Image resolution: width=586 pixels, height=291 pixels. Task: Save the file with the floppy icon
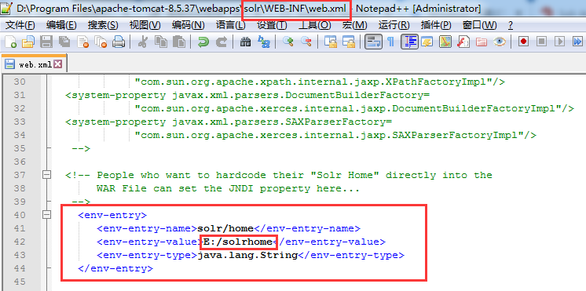tap(46, 42)
